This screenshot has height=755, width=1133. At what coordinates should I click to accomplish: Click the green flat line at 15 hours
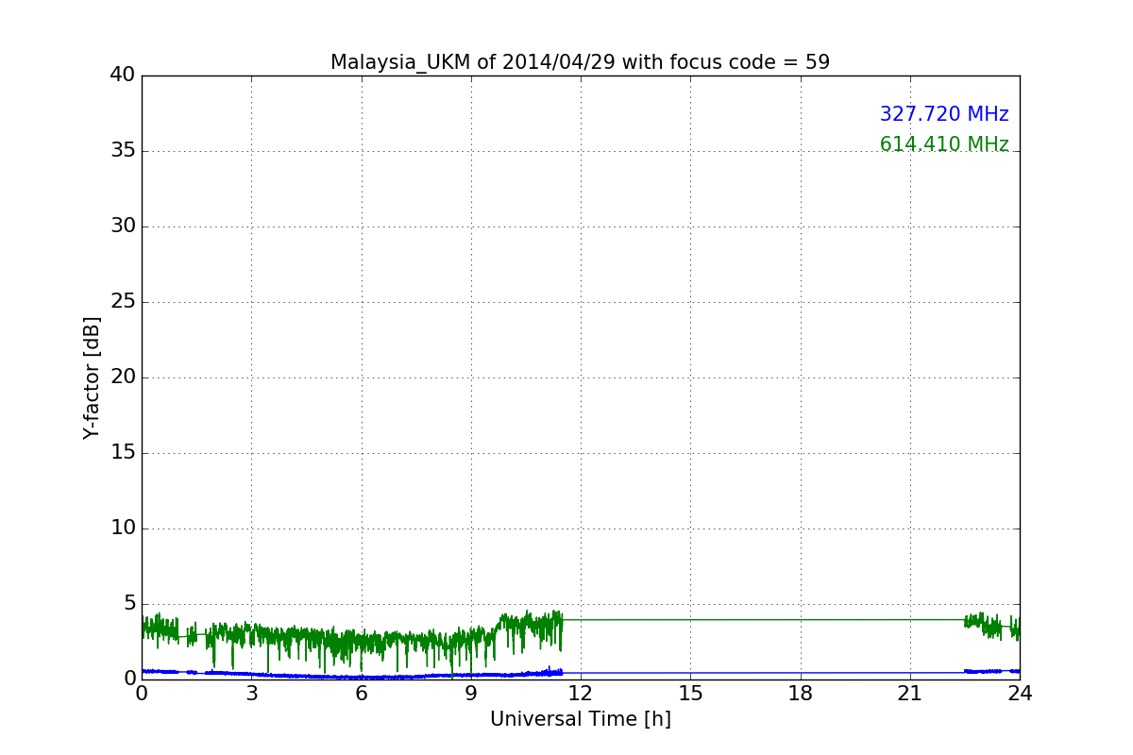pyautogui.click(x=690, y=620)
